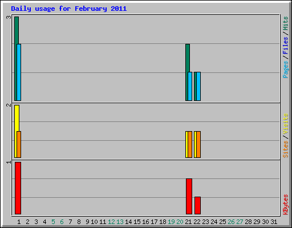Viewport: 292px width, 228px height.
Task: Click day label '7' on the x-axis
Action: [x=70, y=222]
